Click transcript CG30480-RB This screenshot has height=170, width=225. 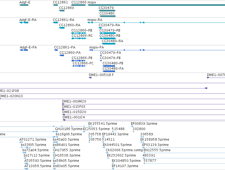click(108, 38)
